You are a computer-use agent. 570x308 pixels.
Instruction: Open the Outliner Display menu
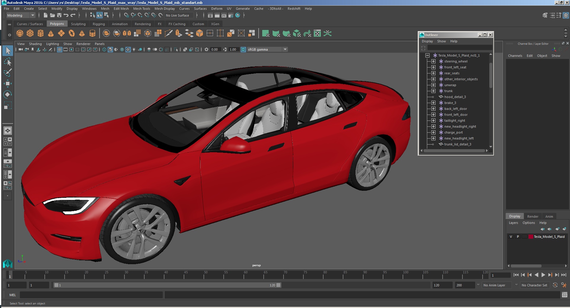[x=427, y=41]
